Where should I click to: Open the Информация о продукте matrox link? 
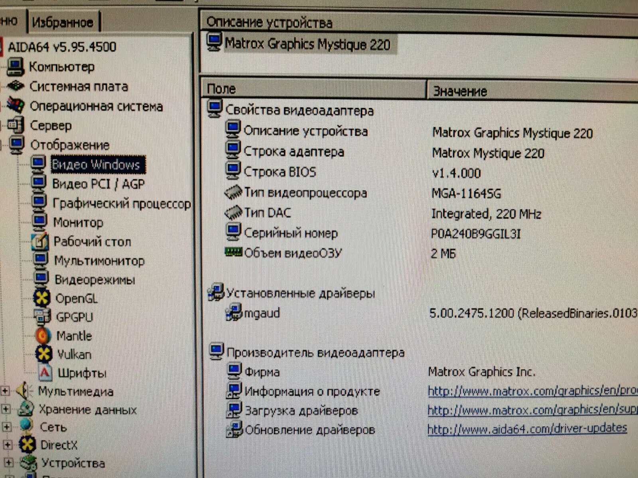(532, 391)
